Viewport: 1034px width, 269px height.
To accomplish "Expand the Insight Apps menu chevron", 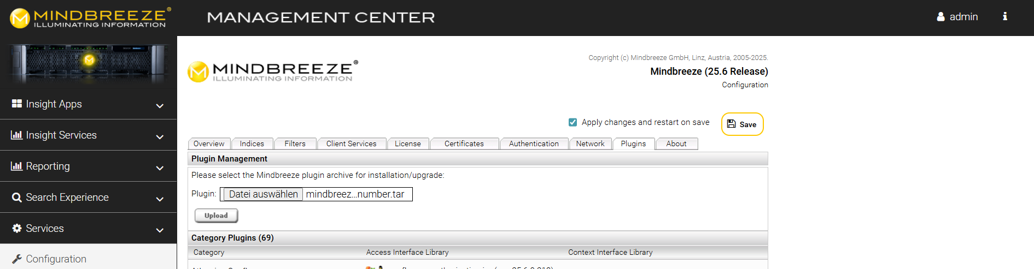I will (x=160, y=106).
